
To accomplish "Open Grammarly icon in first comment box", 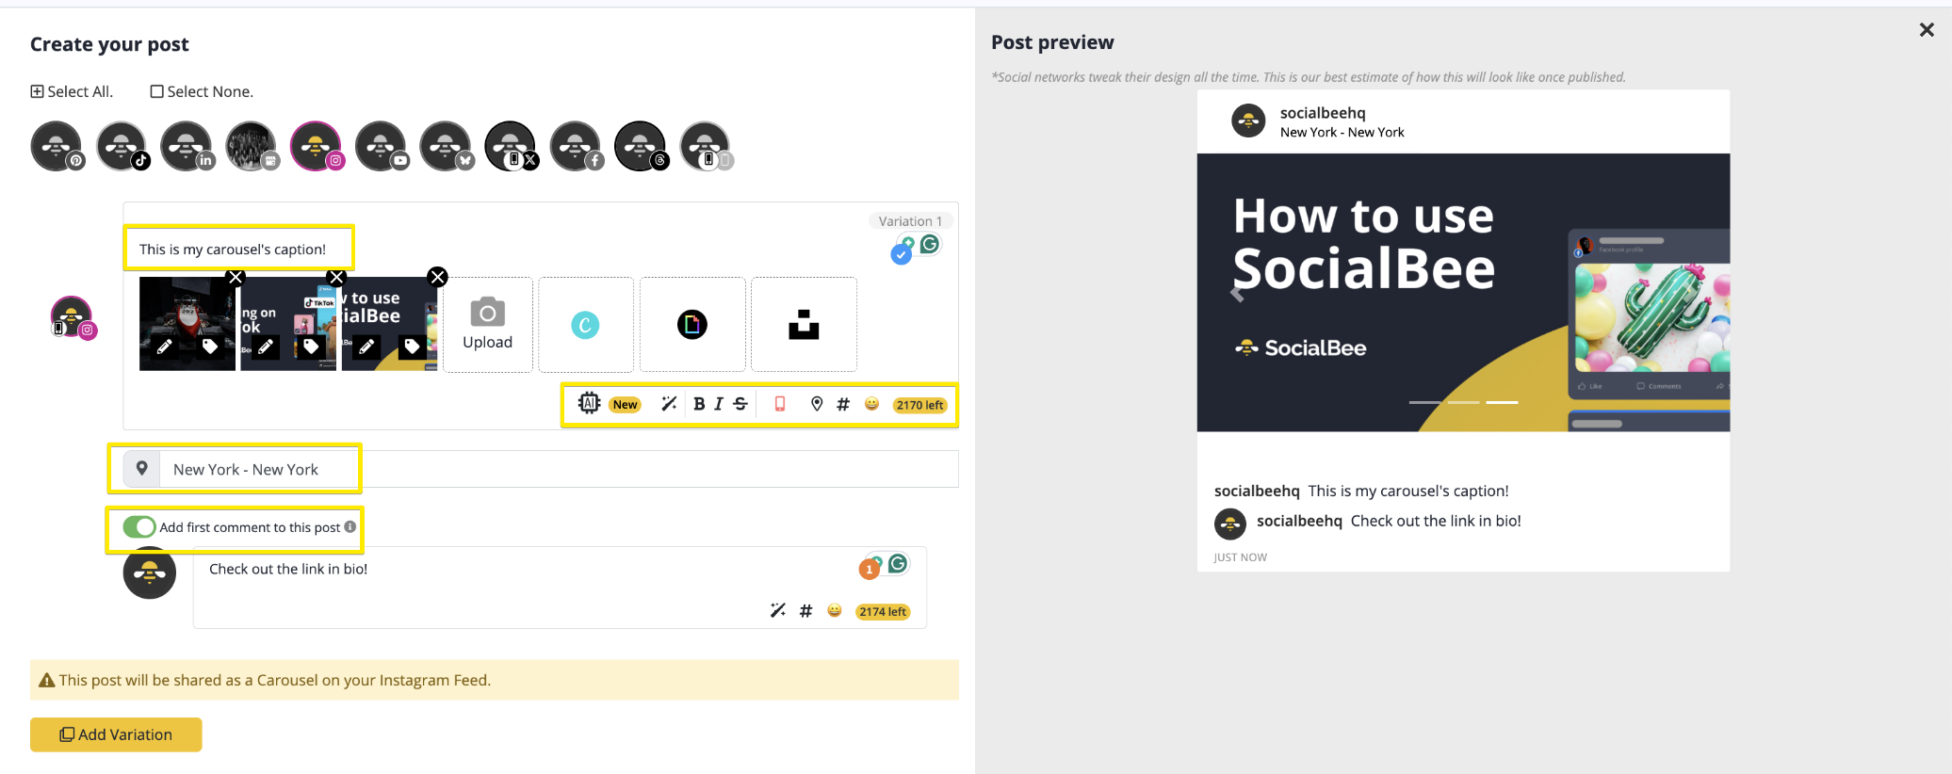I will pyautogui.click(x=898, y=563).
